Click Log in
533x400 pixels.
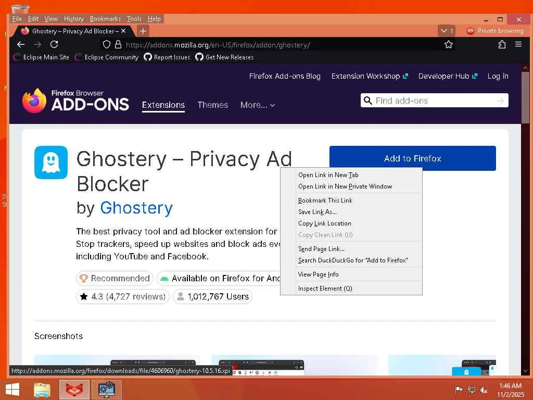click(498, 76)
